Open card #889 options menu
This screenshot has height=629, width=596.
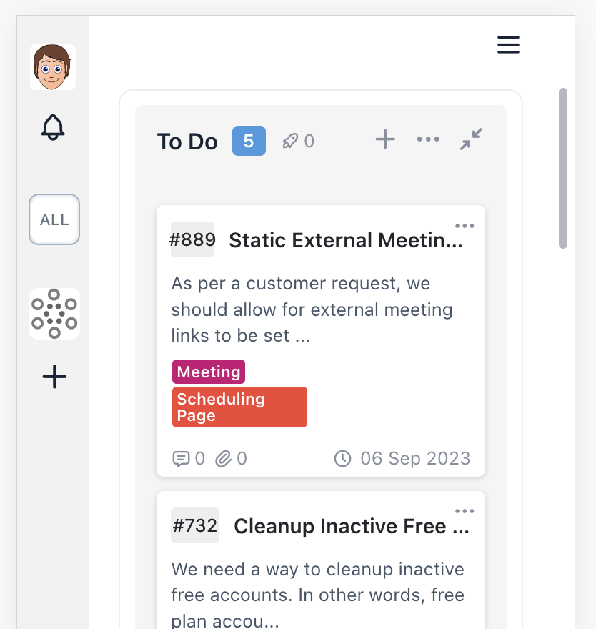pos(465,226)
